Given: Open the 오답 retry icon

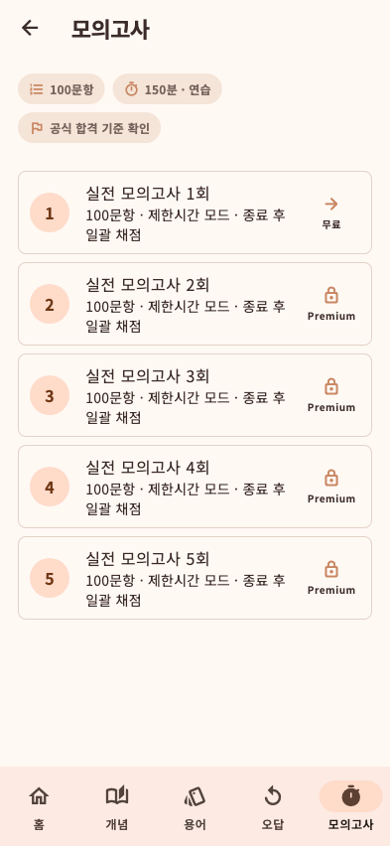Looking at the screenshot, I should pyautogui.click(x=273, y=795).
